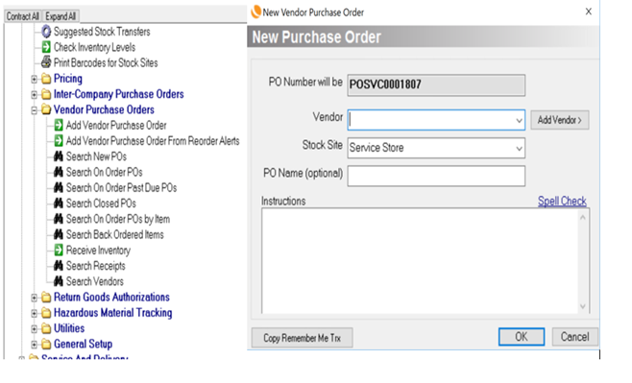Collapse the Vendor Purchase Orders folder
The height and width of the screenshot is (383, 632).
35,110
